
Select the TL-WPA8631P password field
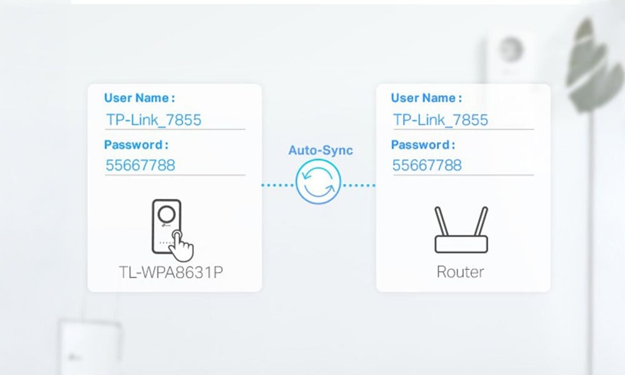coord(174,166)
